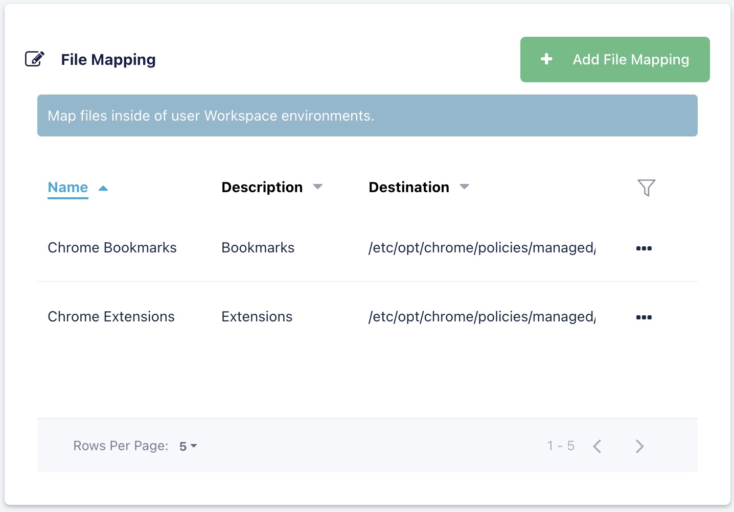Image resolution: width=734 pixels, height=512 pixels.
Task: Select the Chrome Bookmarks name cell
Action: [x=112, y=248]
